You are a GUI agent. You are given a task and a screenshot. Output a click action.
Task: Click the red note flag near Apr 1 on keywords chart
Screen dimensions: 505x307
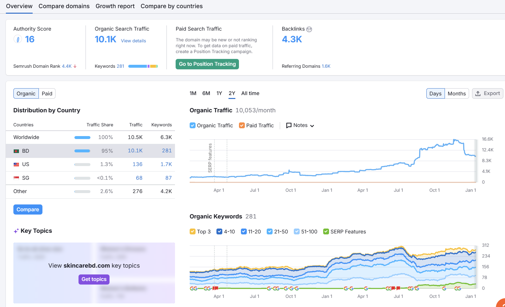[x=215, y=288]
